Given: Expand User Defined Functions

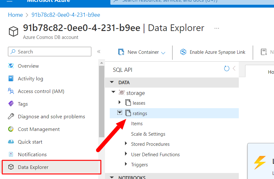Looking at the screenshot, I should point(126,154).
